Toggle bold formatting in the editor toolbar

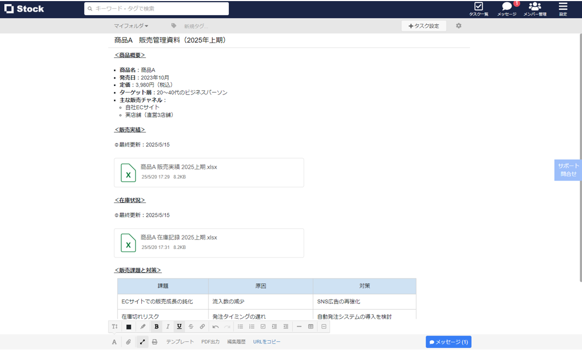coord(155,326)
